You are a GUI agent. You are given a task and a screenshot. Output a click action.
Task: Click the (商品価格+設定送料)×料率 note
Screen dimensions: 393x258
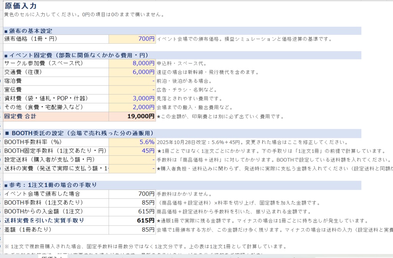[x=239, y=203]
